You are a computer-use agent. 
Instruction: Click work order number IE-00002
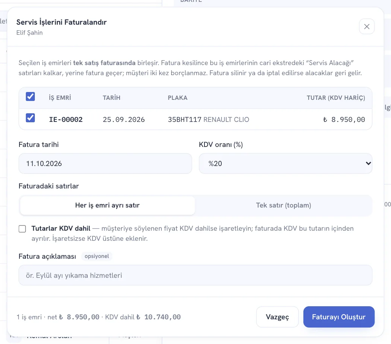pos(66,120)
